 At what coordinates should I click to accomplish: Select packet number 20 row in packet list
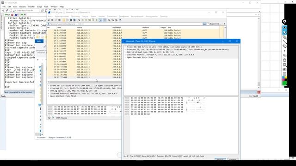tap(134, 30)
